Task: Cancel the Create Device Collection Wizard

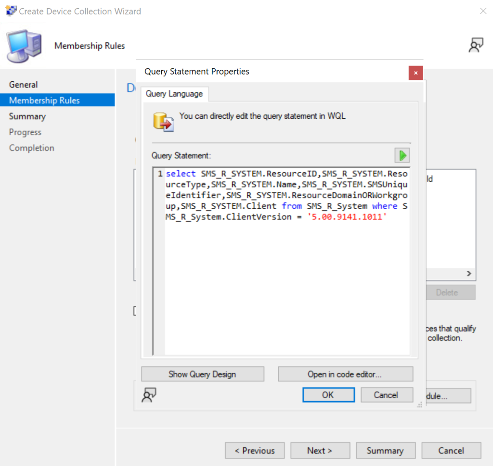Action: pos(451,451)
